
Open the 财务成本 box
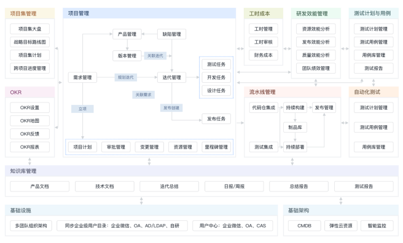[264, 55]
